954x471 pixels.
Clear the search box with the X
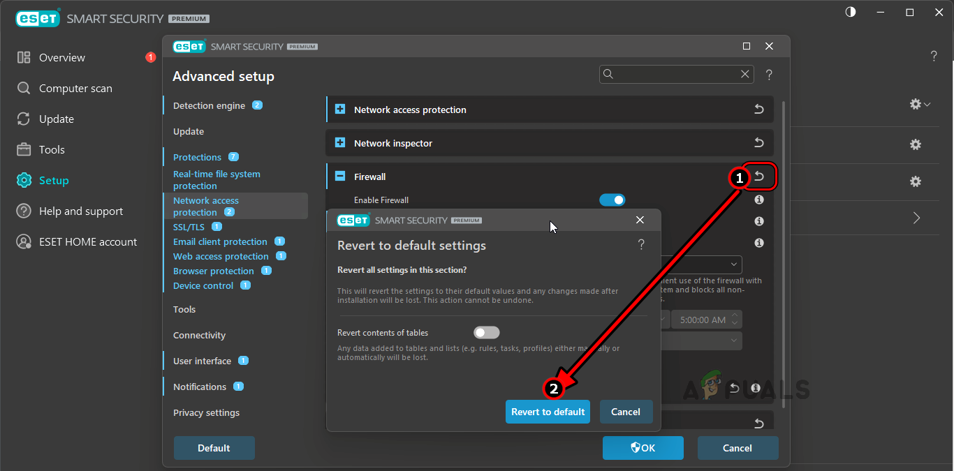(744, 74)
